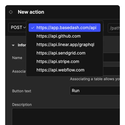
Task: Select https://api.webflow.com from the dropdown
Action: pyautogui.click(x=65, y=70)
